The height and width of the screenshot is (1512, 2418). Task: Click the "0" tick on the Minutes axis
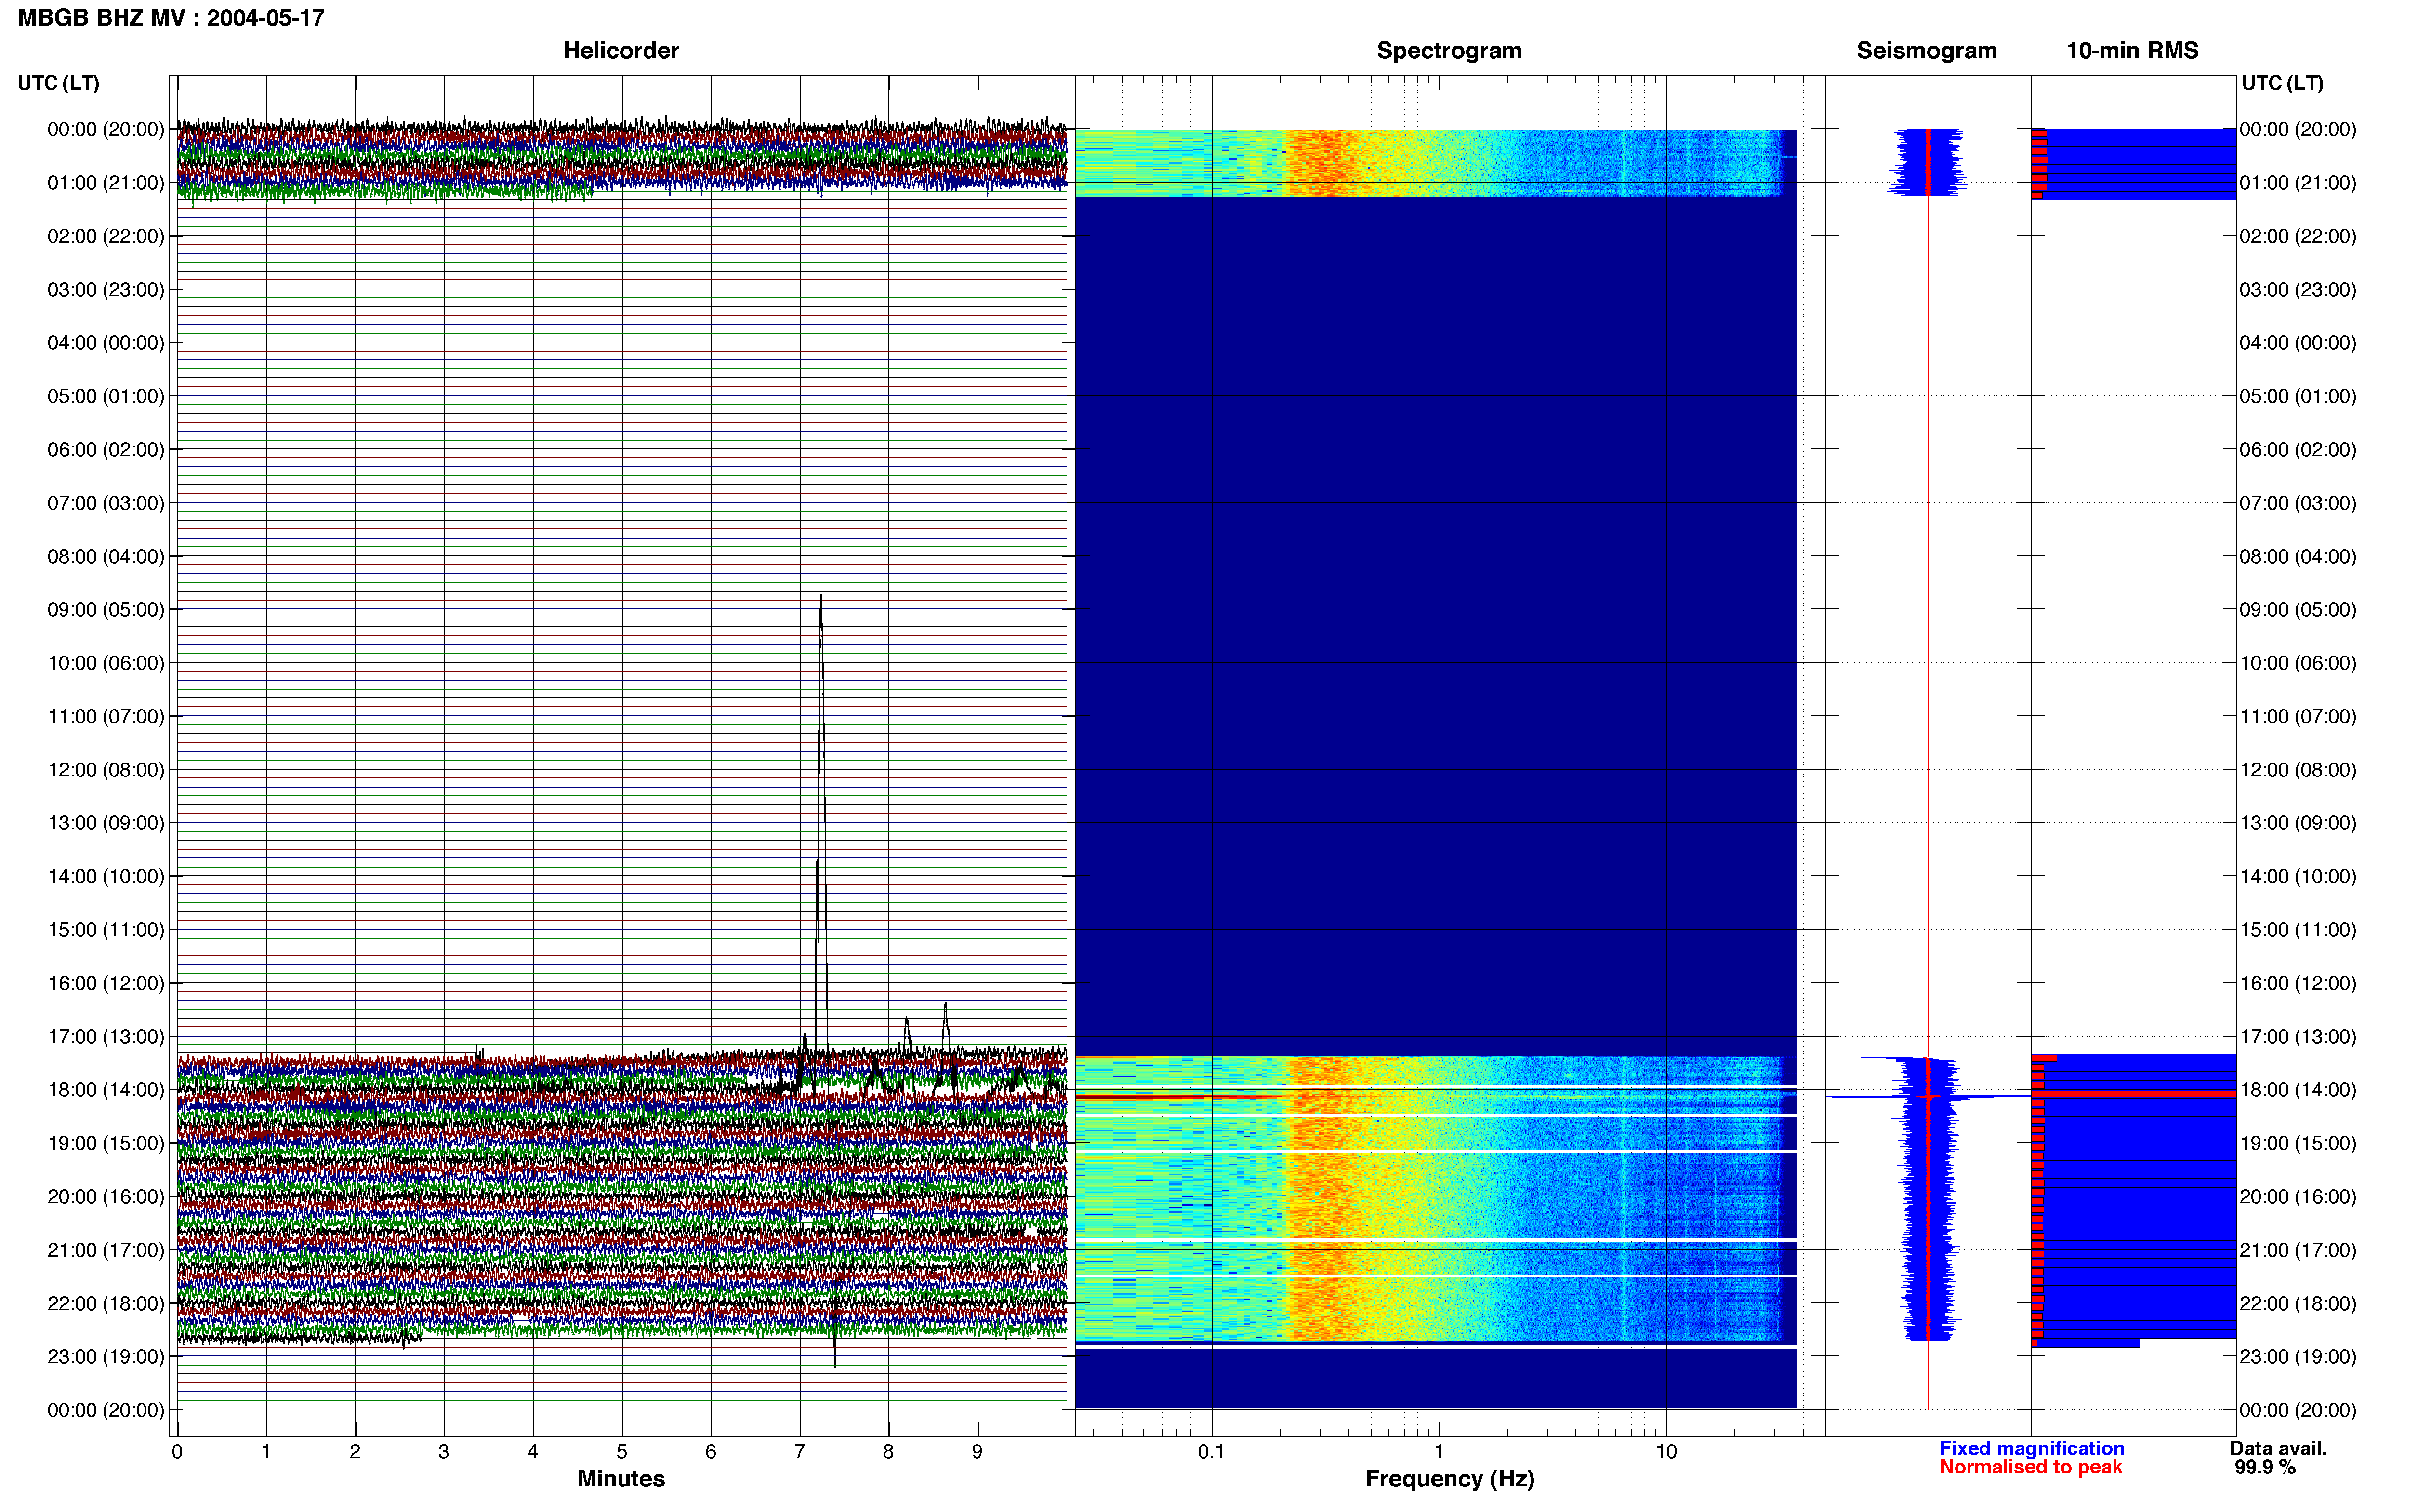pos(177,1452)
